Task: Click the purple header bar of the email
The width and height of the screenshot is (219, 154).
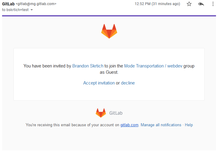Action: [x=109, y=16]
